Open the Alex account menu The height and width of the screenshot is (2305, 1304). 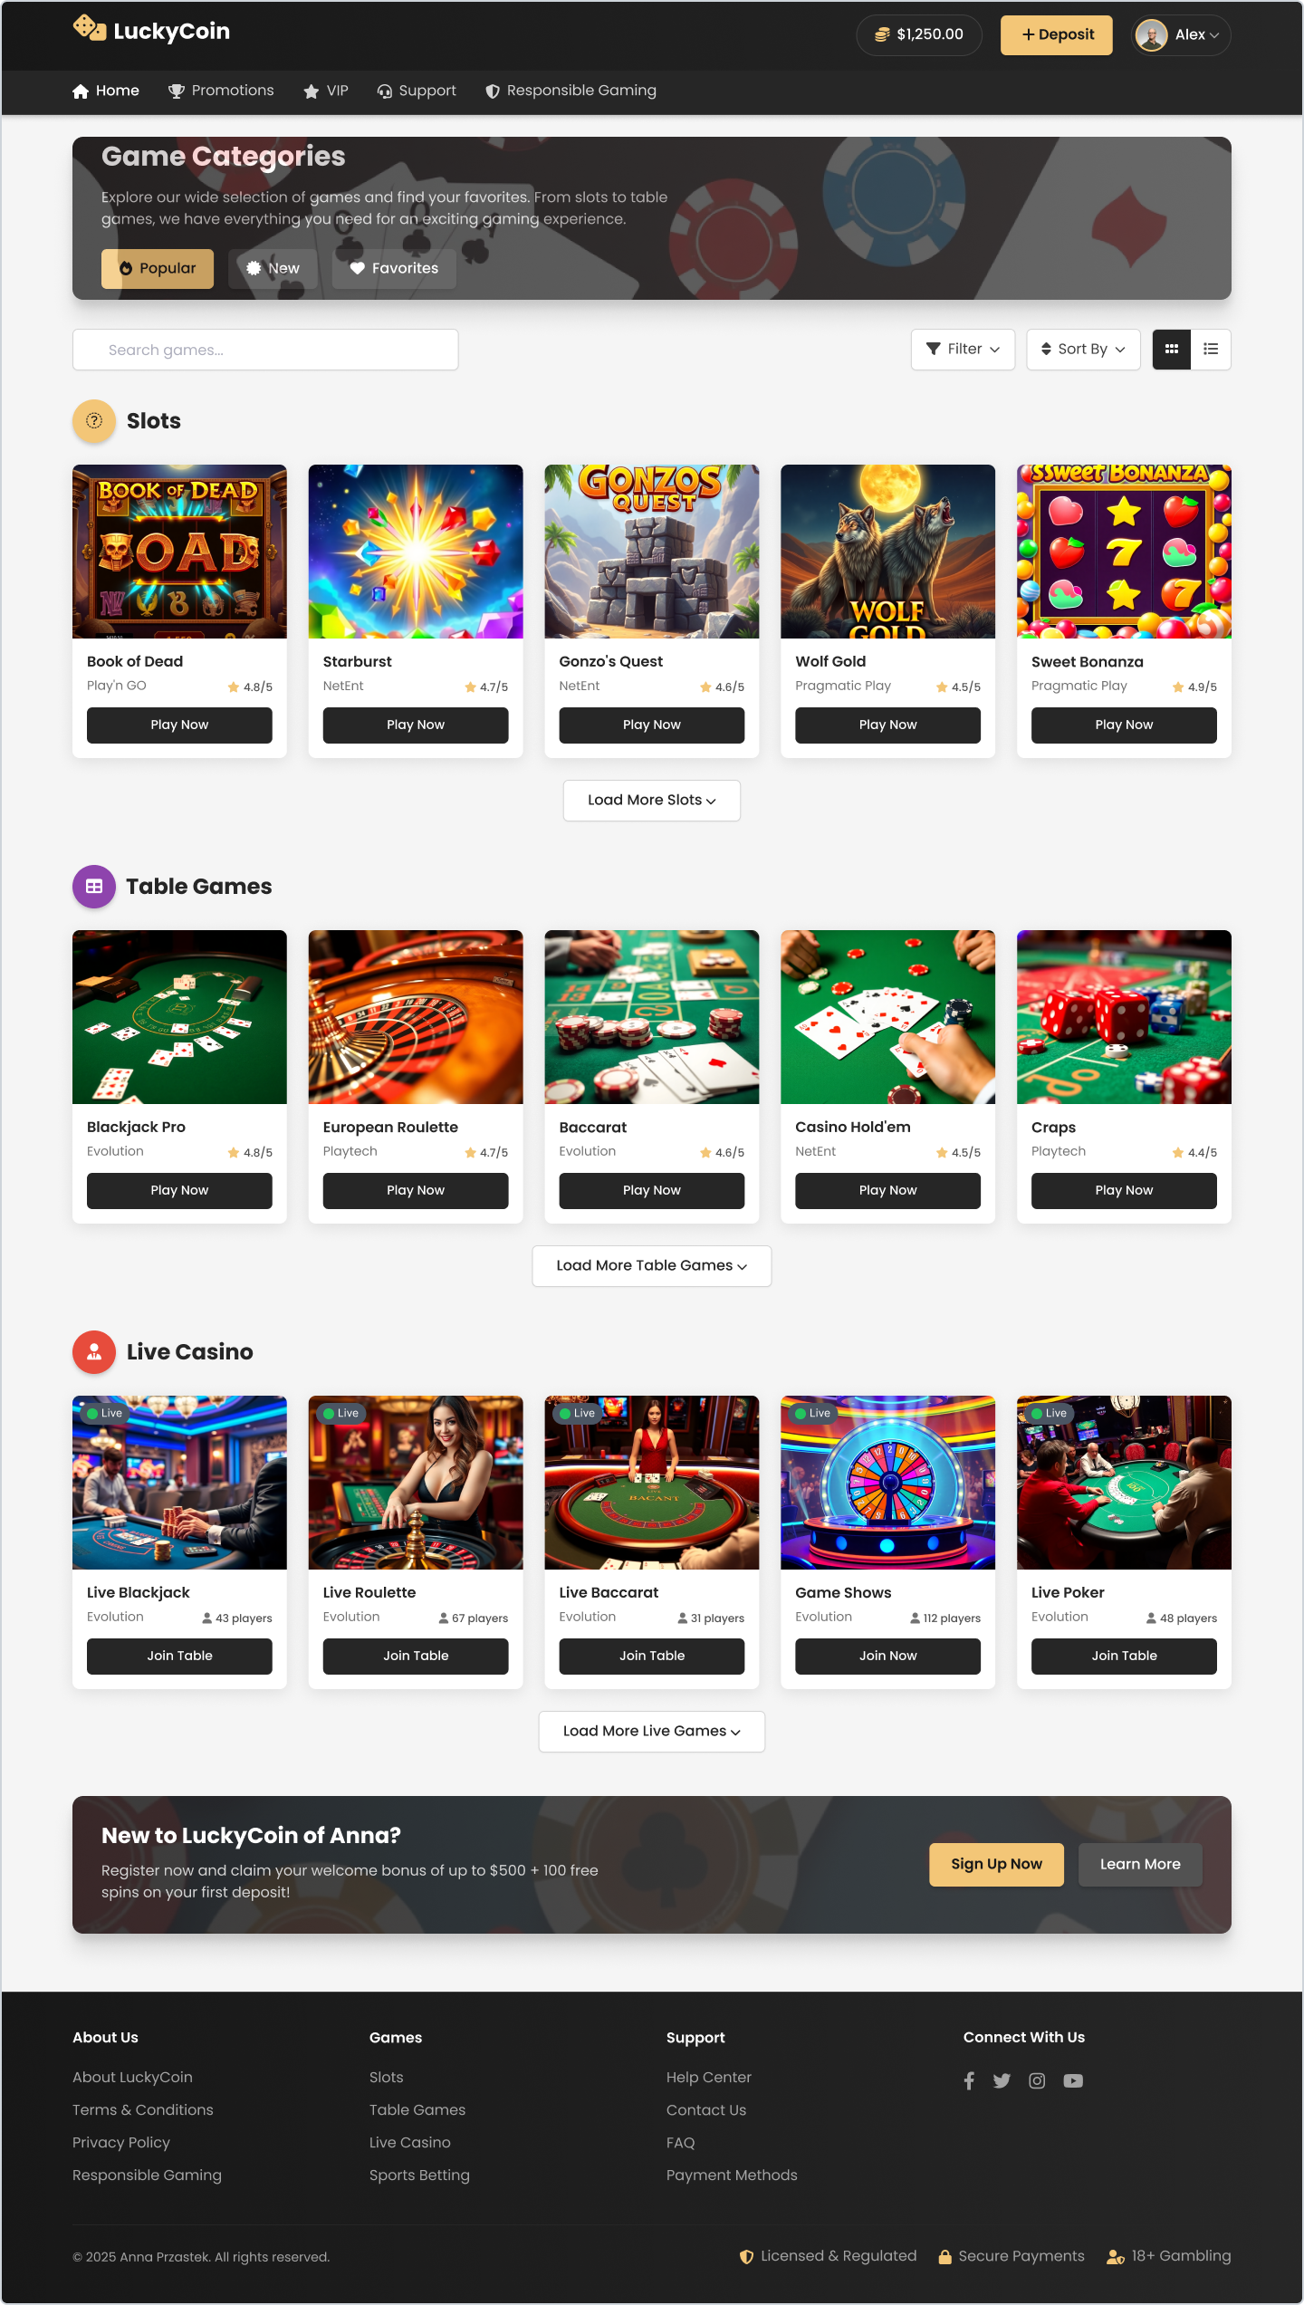1180,35
